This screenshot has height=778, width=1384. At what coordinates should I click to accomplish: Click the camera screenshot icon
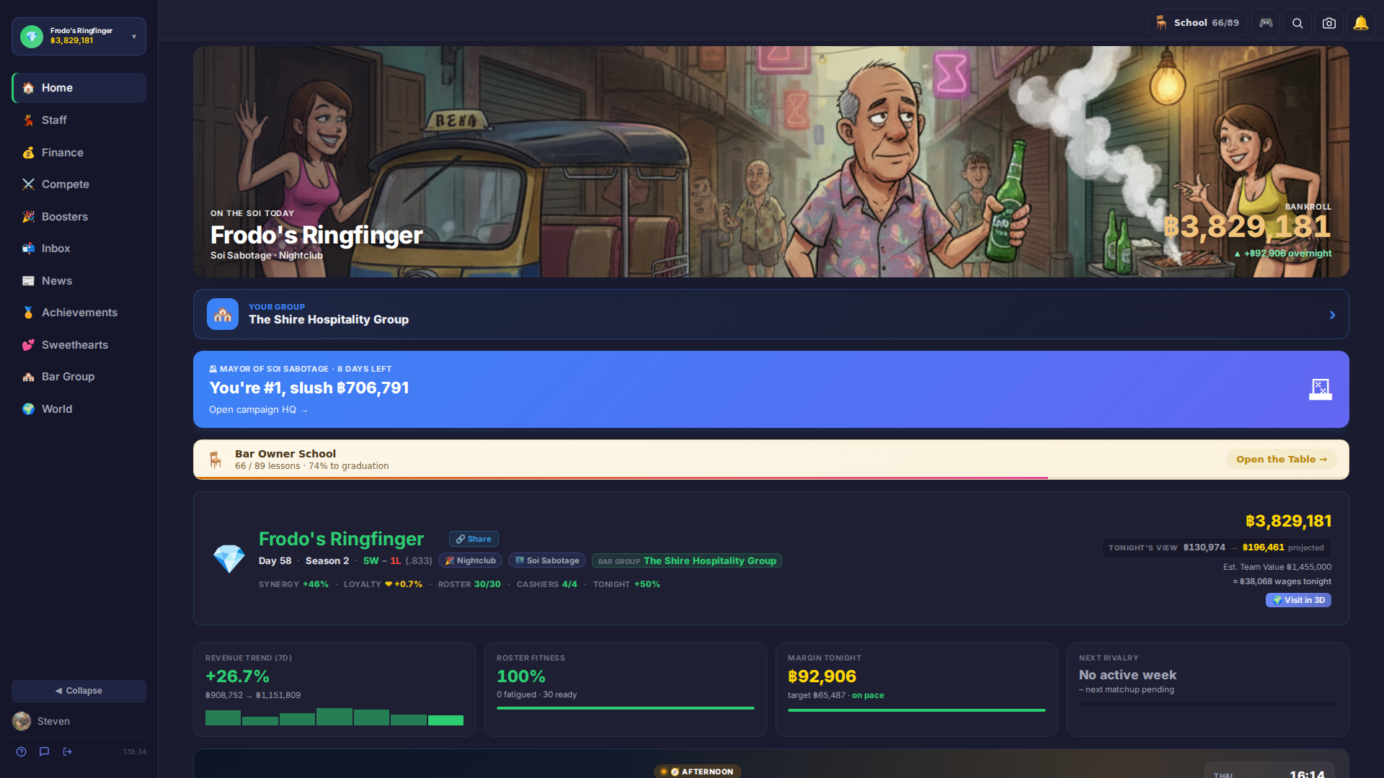tap(1329, 23)
